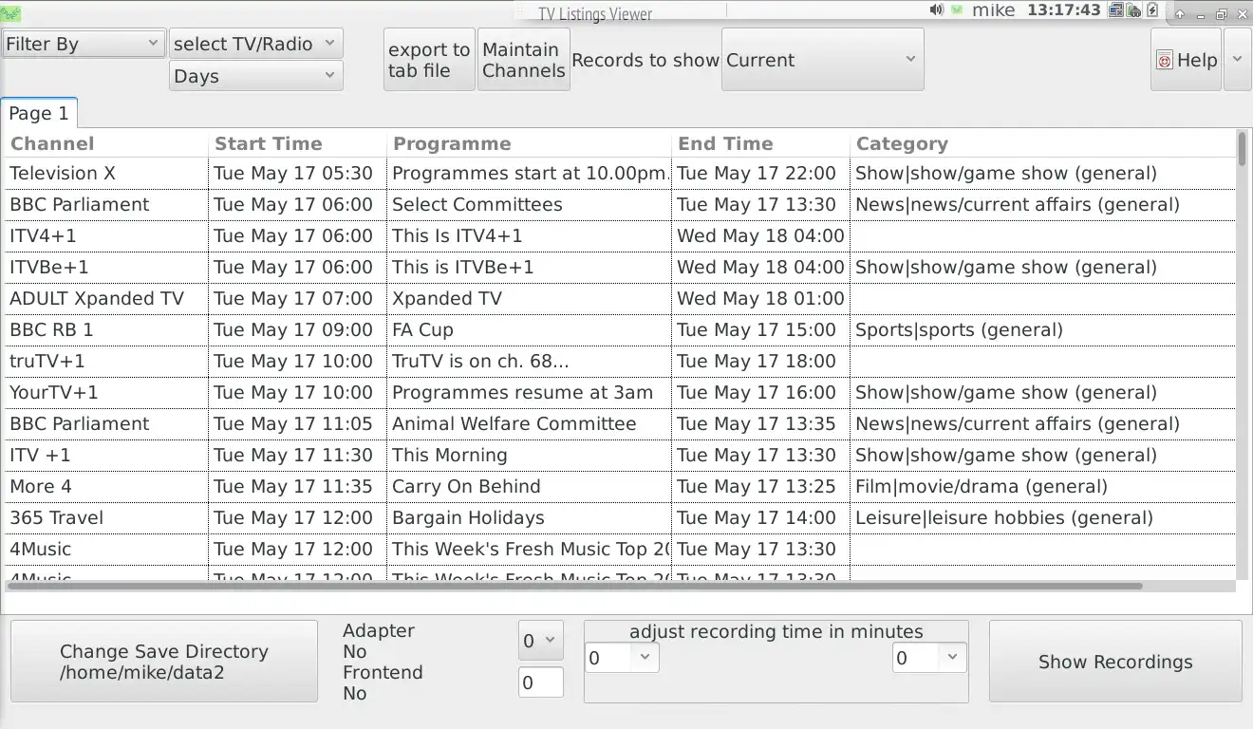The width and height of the screenshot is (1253, 729).
Task: Click the Frontend number input field
Action: click(541, 682)
